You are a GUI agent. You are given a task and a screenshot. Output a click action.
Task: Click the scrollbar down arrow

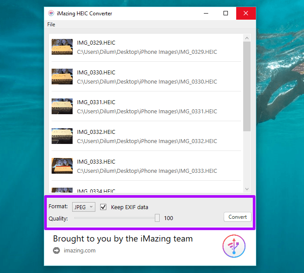pos(247,189)
